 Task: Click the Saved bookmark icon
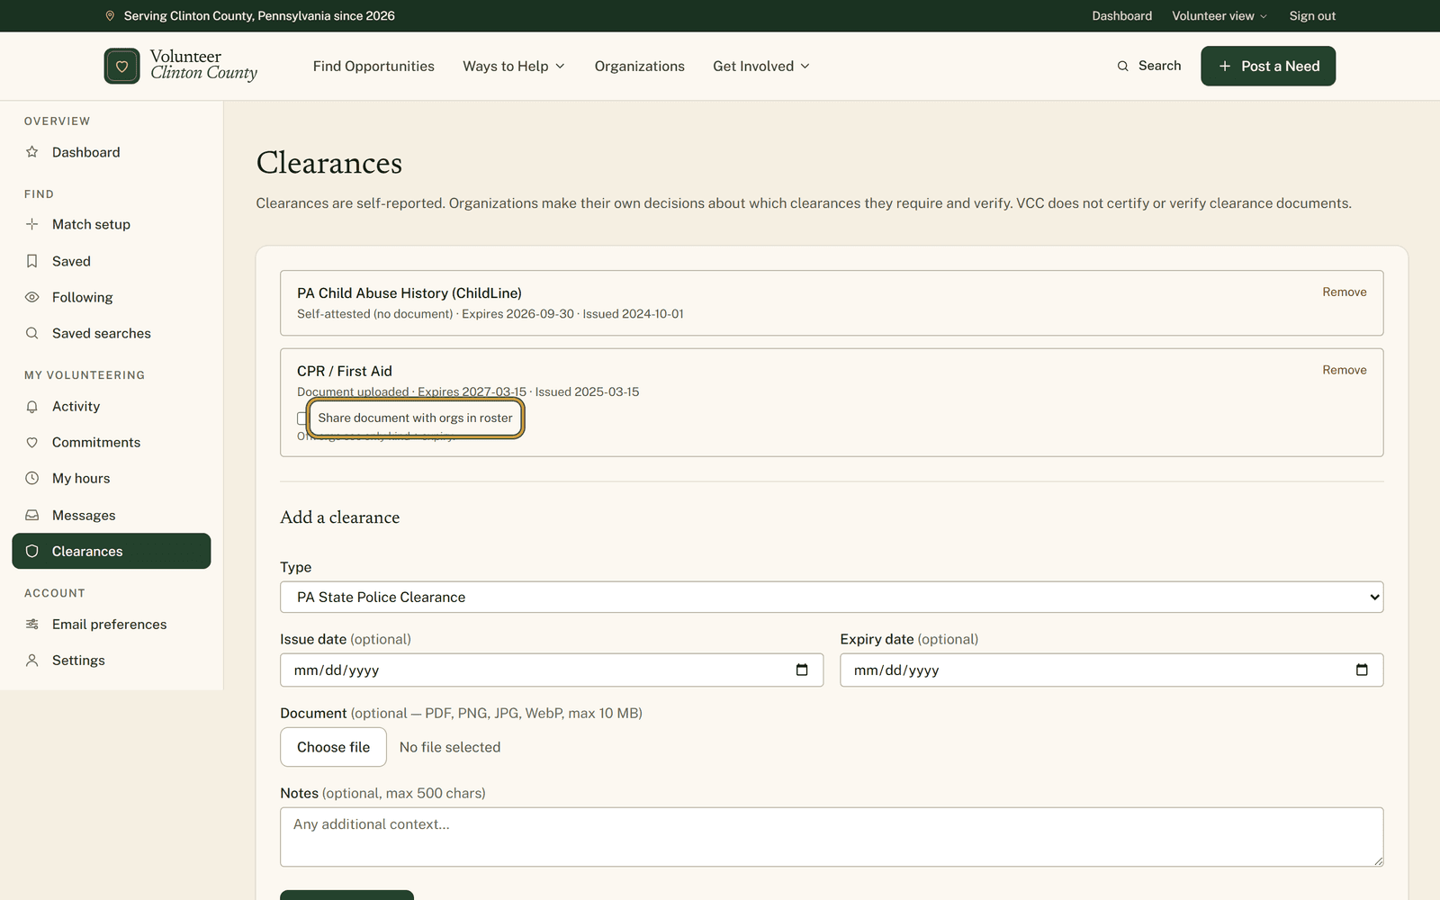(32, 261)
